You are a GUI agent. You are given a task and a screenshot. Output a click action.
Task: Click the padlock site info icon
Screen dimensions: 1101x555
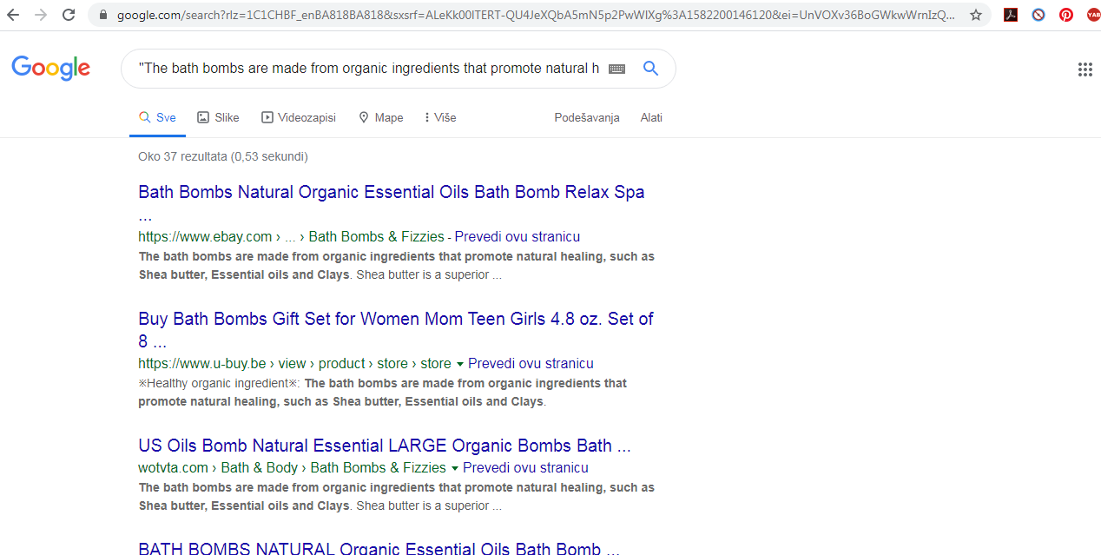coord(103,15)
